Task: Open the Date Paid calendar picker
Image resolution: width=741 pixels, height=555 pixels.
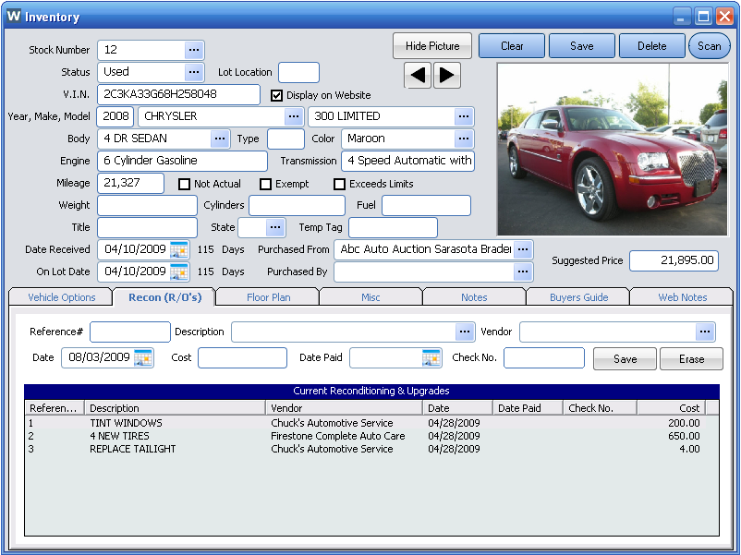Action: (x=431, y=358)
